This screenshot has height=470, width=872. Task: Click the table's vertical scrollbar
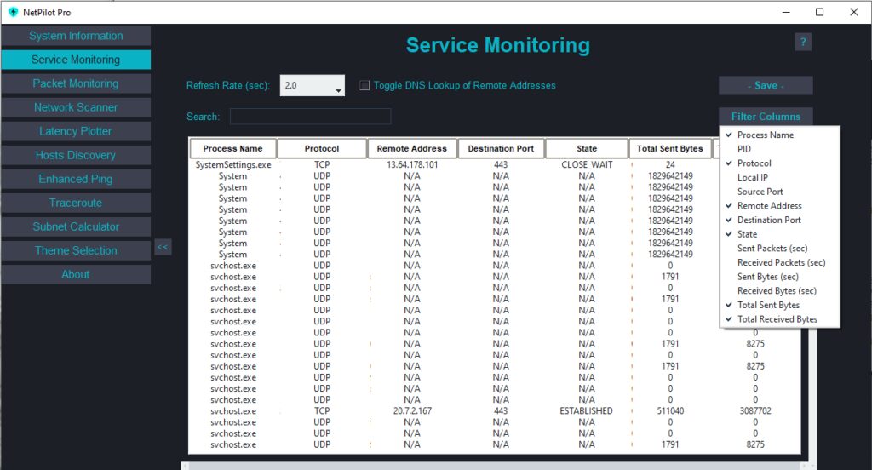click(812, 395)
